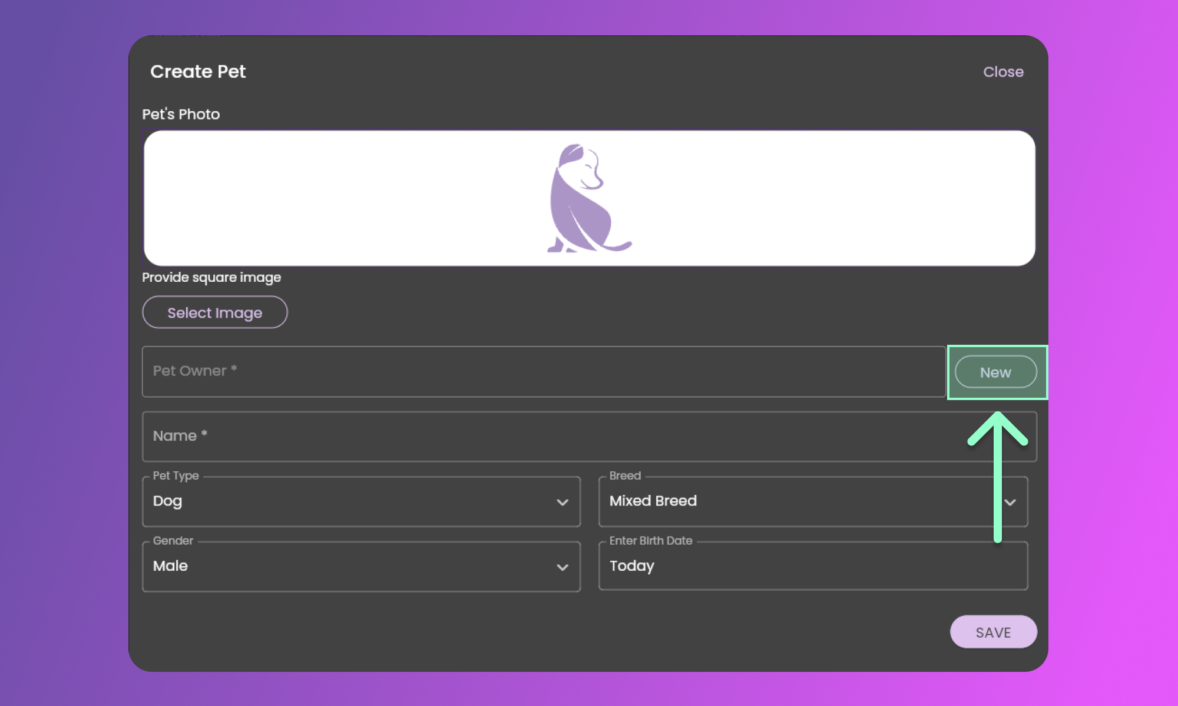
Task: Focus the Pet Owner input field
Action: pyautogui.click(x=542, y=371)
